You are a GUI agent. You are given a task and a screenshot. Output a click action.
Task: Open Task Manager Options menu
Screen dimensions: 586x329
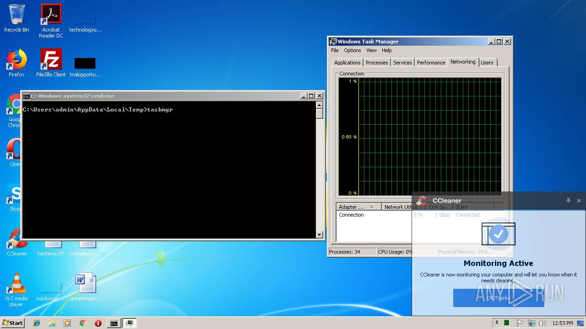(353, 50)
